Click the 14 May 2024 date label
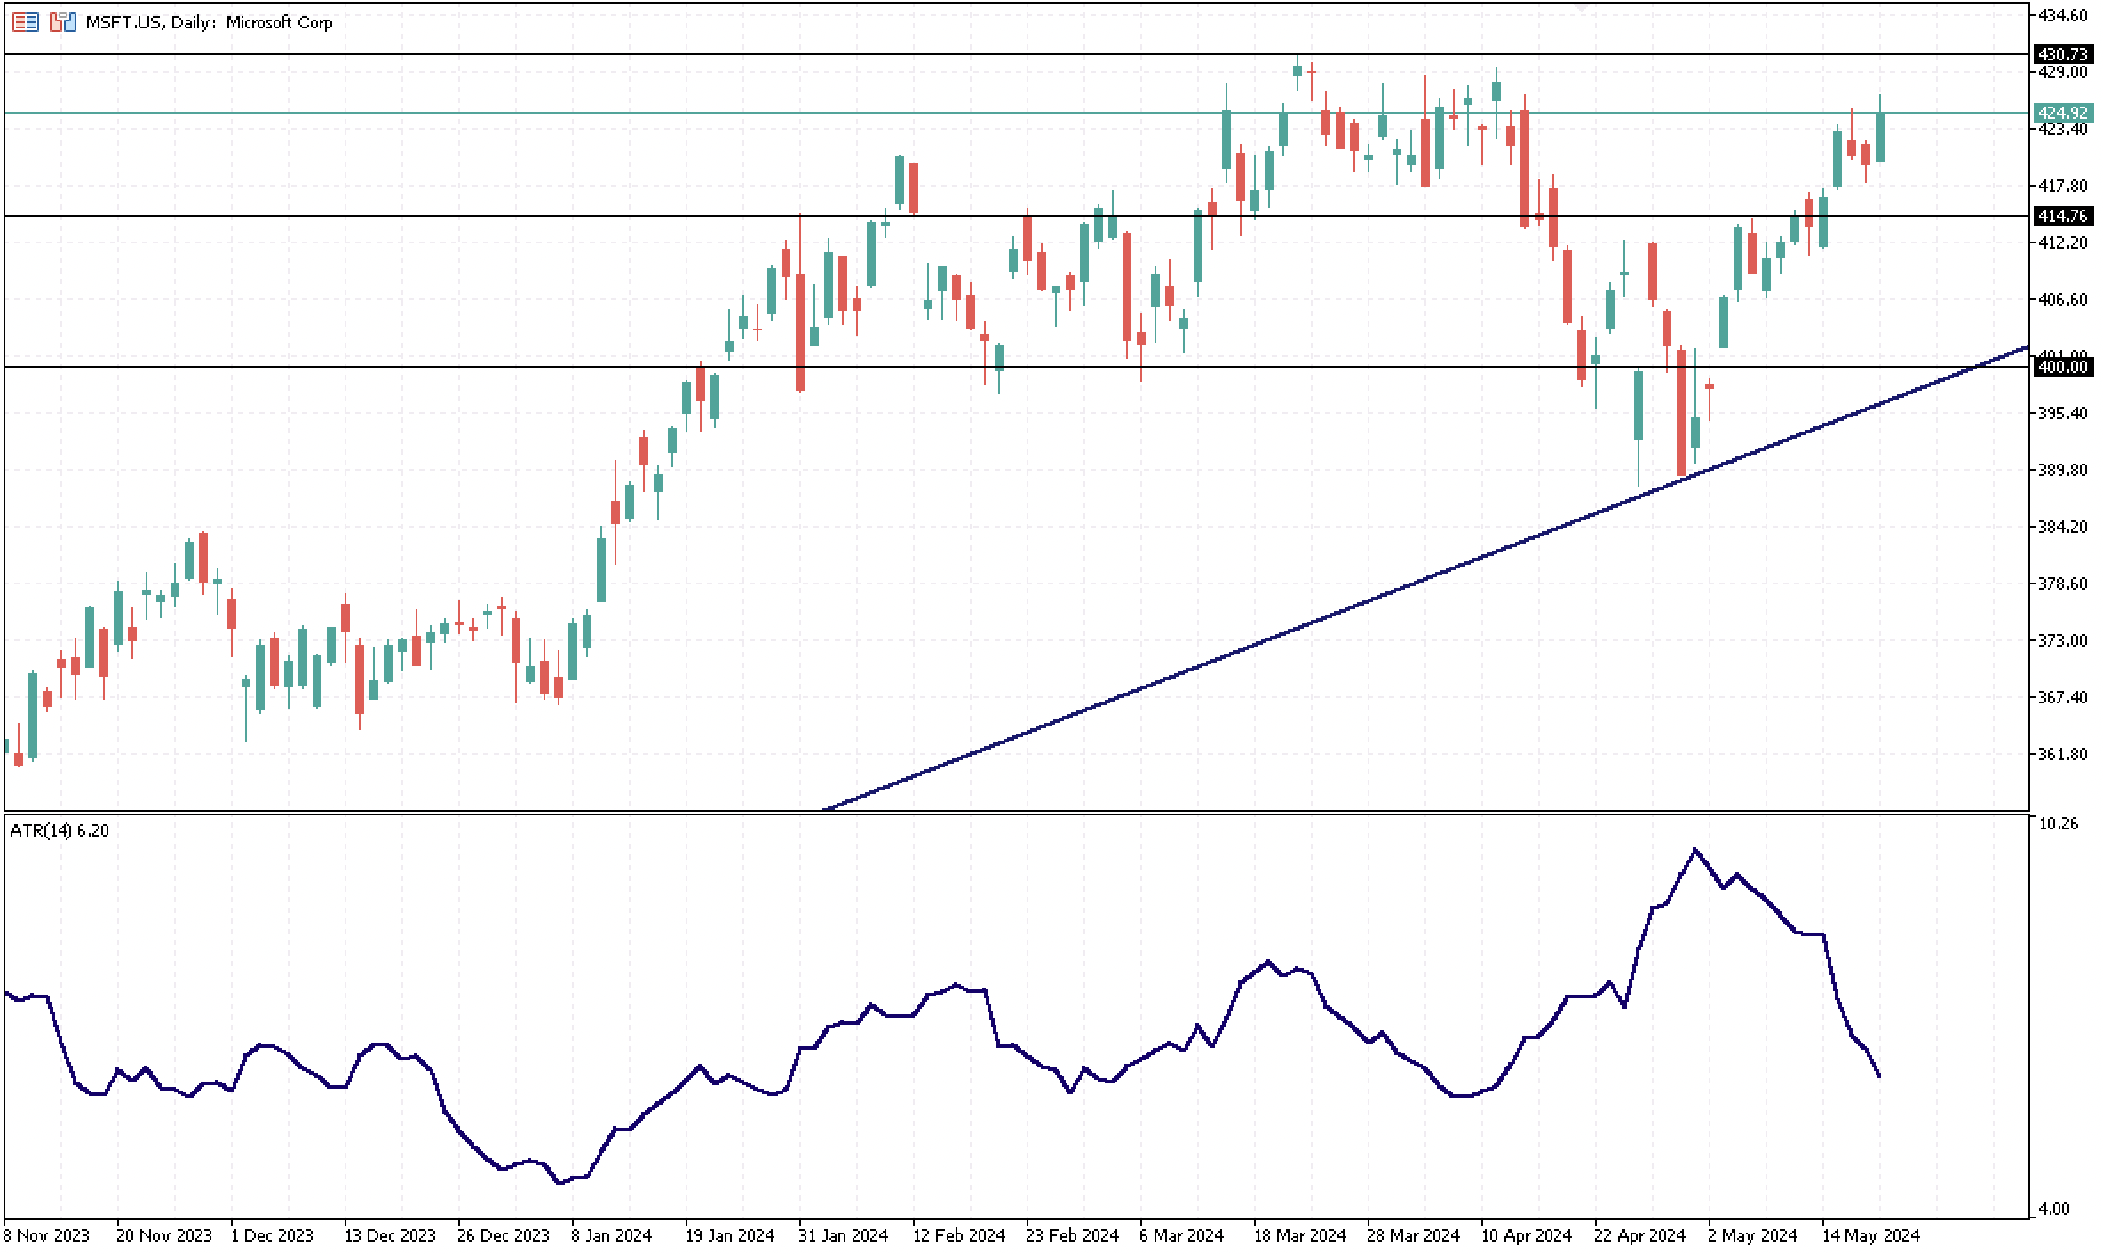The width and height of the screenshot is (2103, 1254). point(1870,1235)
